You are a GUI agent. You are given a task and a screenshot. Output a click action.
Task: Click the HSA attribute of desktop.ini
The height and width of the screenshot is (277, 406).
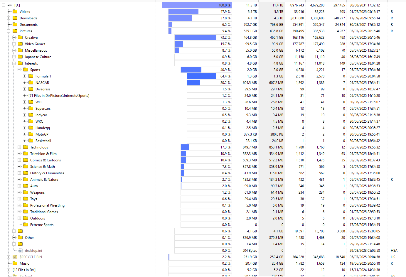click(x=394, y=251)
